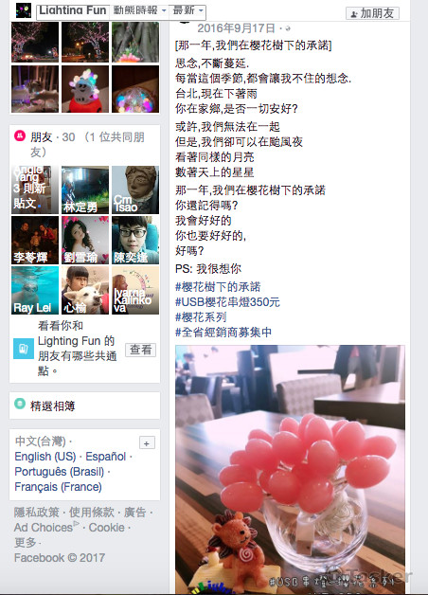Open the snowman toy photo thumbnail
The height and width of the screenshot is (595, 428).
[x=85, y=89]
